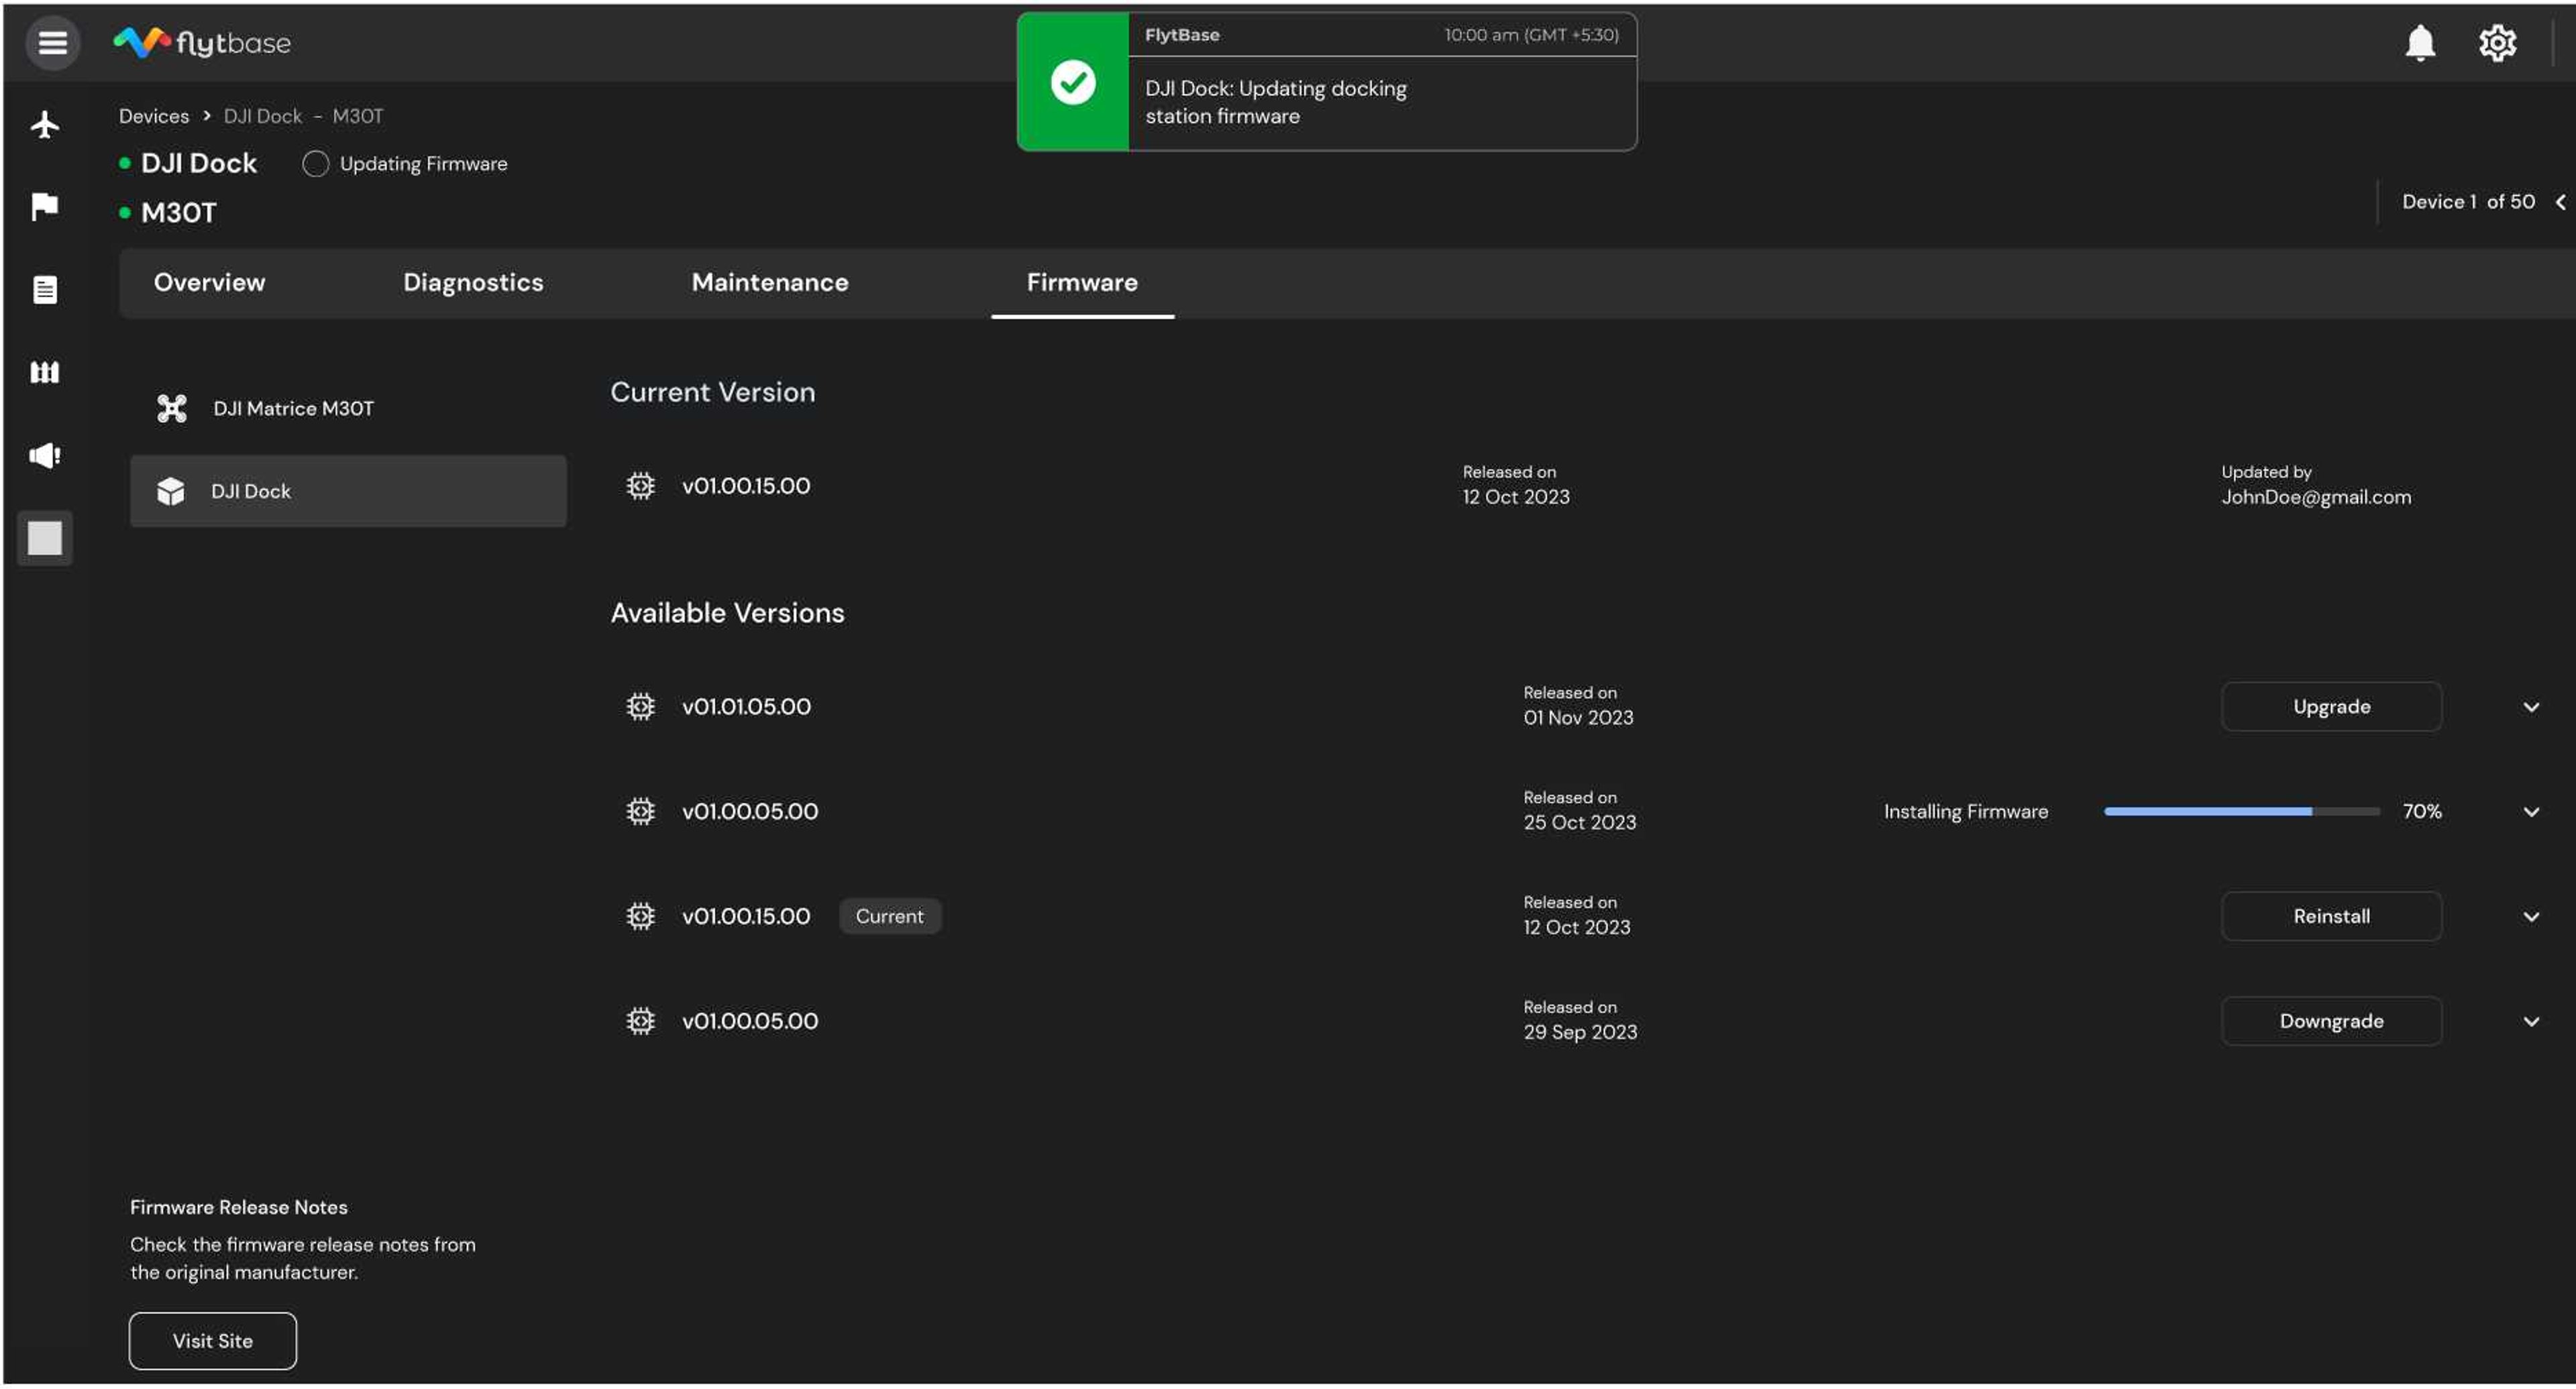
Task: Open the document logs sidebar icon
Action: point(45,290)
